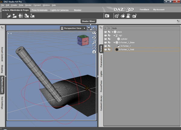Screen dimensions: 181x130
Task: Open the Parameters side tab
Action: pyautogui.click(x=101, y=61)
